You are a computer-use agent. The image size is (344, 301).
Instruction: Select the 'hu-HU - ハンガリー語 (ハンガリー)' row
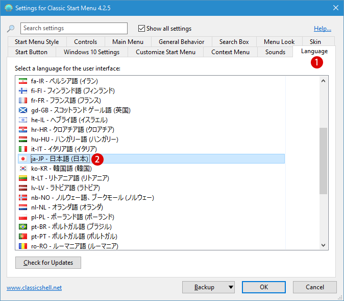[x=151, y=140]
